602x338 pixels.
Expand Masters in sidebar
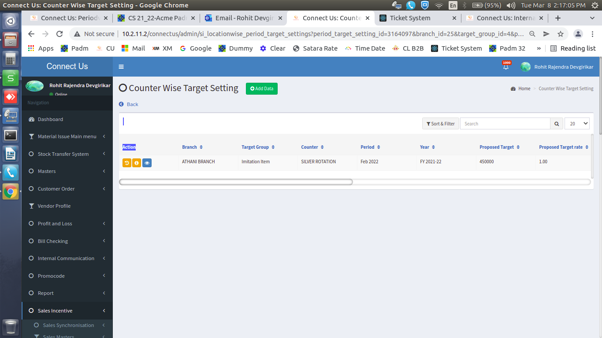tap(67, 171)
